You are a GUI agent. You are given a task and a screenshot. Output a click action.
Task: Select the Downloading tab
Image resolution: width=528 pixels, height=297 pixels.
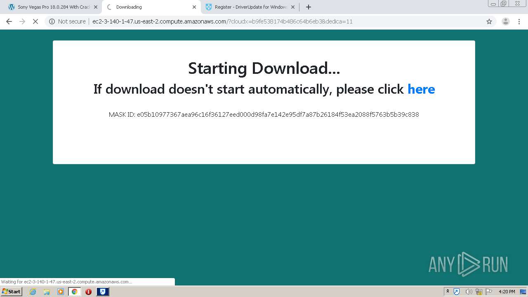coord(151,7)
